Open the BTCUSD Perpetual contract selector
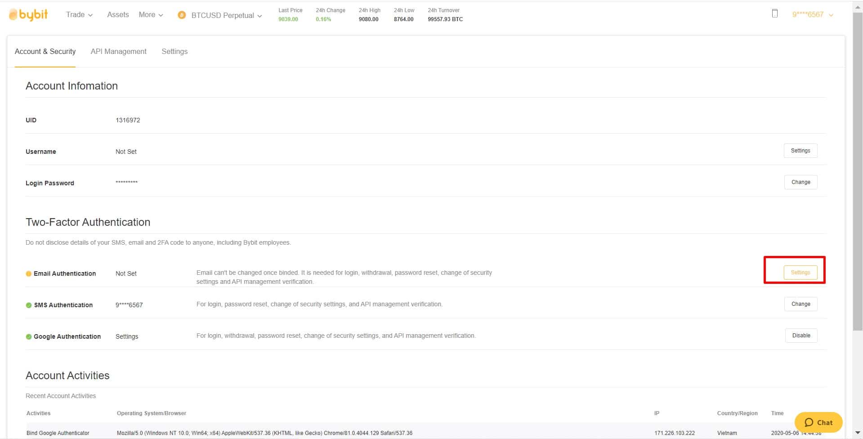 click(x=226, y=15)
